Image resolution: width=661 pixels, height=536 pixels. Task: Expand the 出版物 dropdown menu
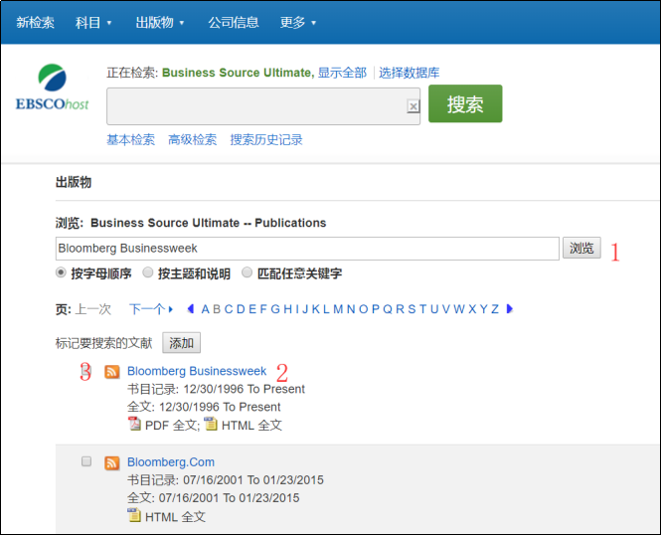[x=160, y=22]
